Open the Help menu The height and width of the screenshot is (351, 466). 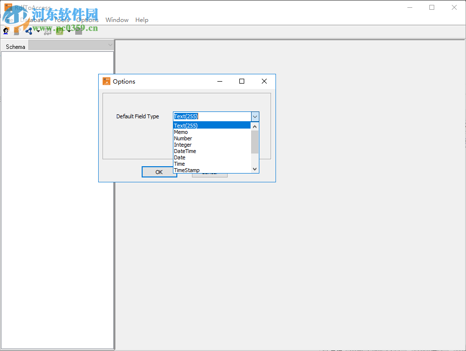tap(142, 20)
